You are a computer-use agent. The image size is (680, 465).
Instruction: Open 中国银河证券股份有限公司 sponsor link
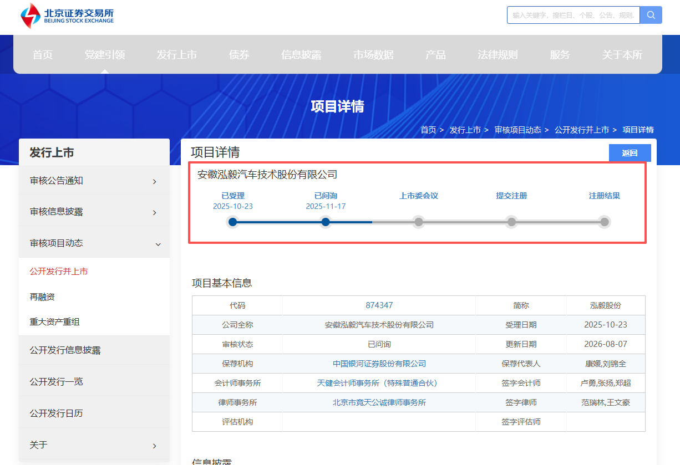point(379,364)
